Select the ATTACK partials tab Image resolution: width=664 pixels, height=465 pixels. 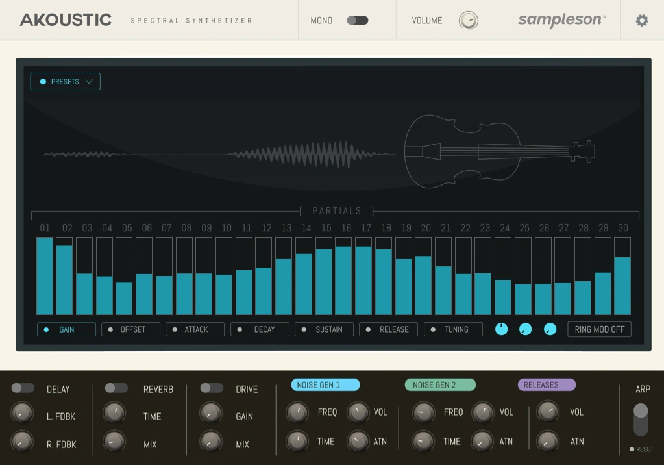pyautogui.click(x=195, y=329)
